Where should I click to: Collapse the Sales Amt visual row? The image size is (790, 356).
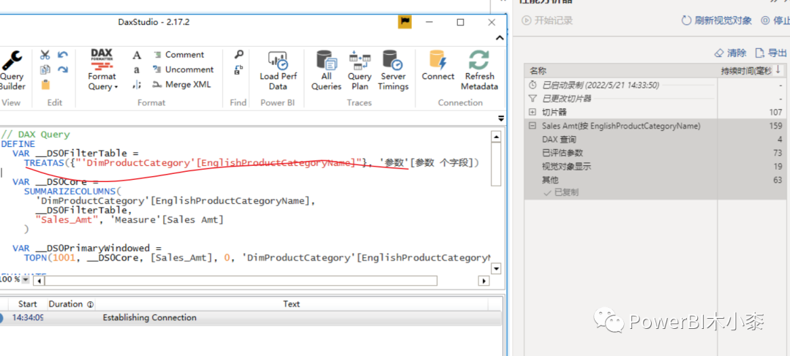(533, 126)
